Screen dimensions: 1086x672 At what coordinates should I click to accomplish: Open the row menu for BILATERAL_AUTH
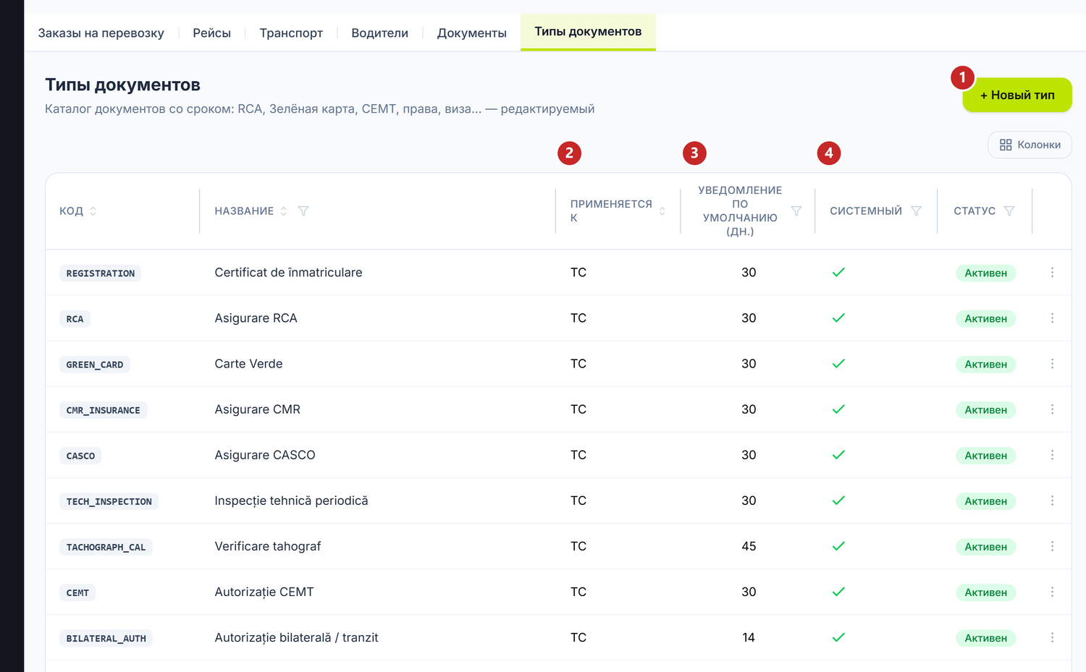tap(1052, 637)
